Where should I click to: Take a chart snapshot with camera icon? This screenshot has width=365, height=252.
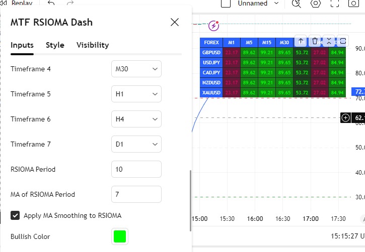pos(353,4)
